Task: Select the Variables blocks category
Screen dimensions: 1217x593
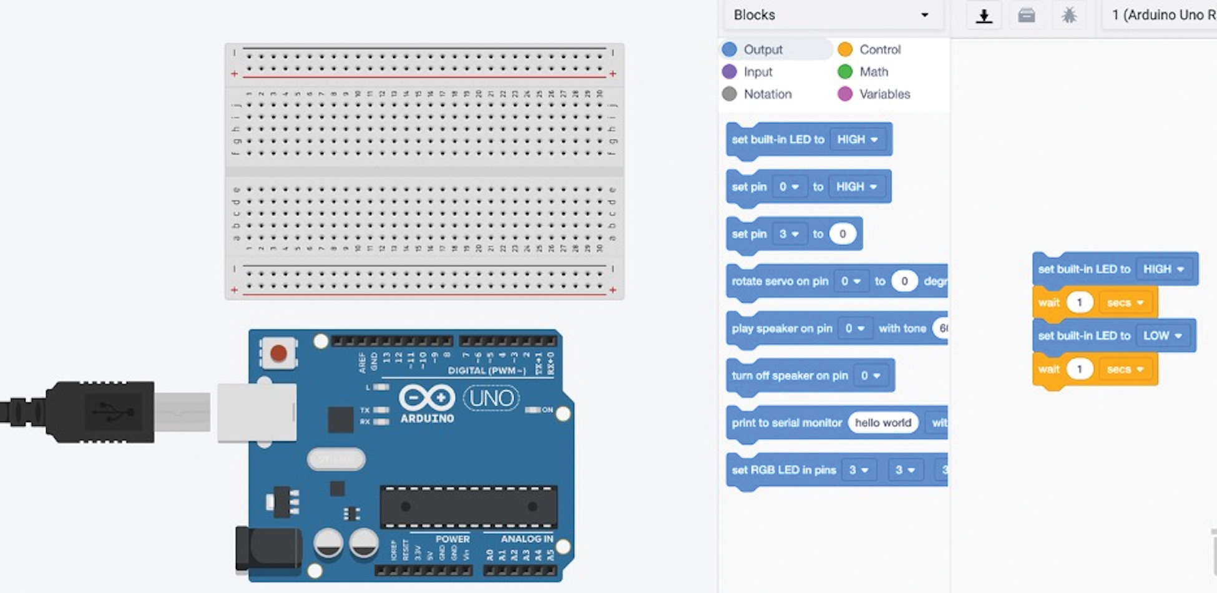Action: point(874,94)
